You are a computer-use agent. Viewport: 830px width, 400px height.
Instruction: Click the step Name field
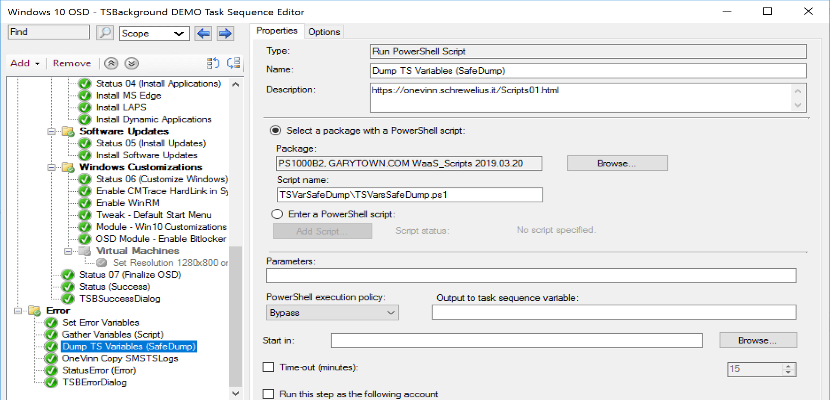[588, 71]
